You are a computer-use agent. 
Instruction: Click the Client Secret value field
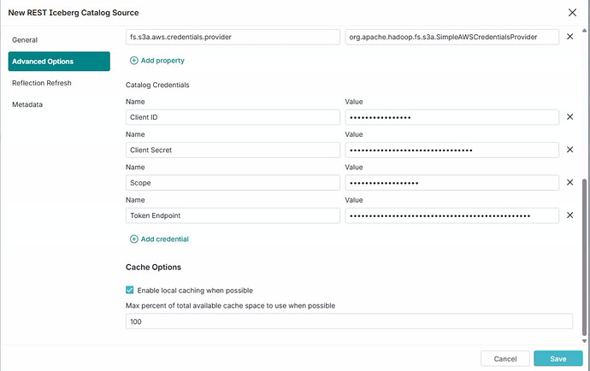click(451, 150)
